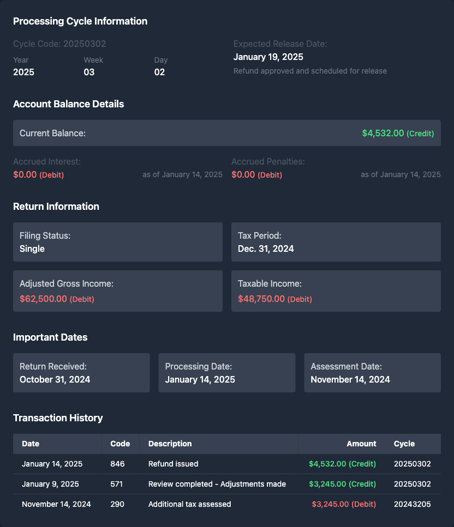Sort transactions by the Date column header
Image resolution: width=454 pixels, height=527 pixels.
(31, 444)
